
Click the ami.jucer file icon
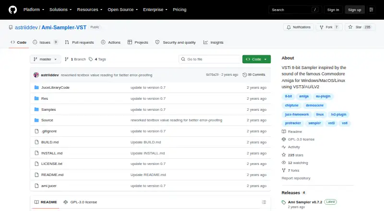pos(36,186)
